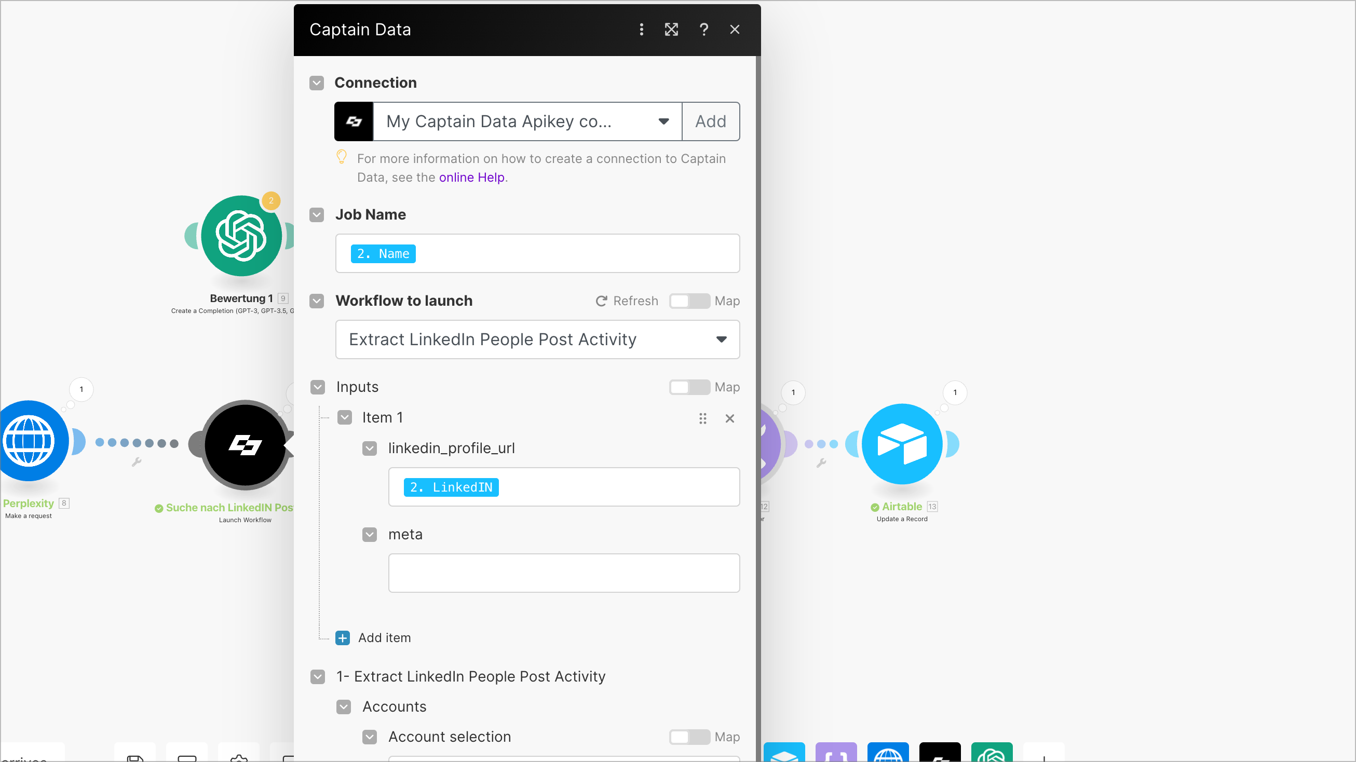Click the Add item label
Screen dimensions: 1356x762
384,638
